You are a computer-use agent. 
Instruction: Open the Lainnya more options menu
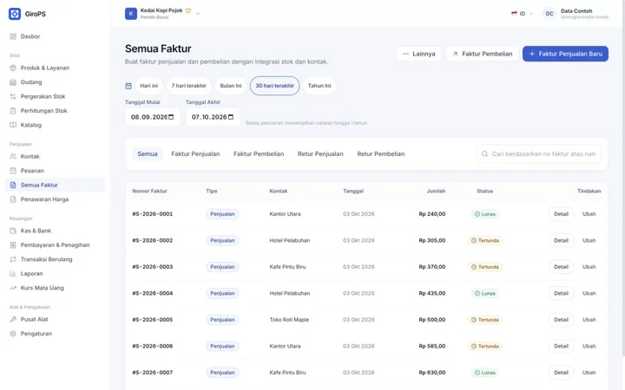419,54
